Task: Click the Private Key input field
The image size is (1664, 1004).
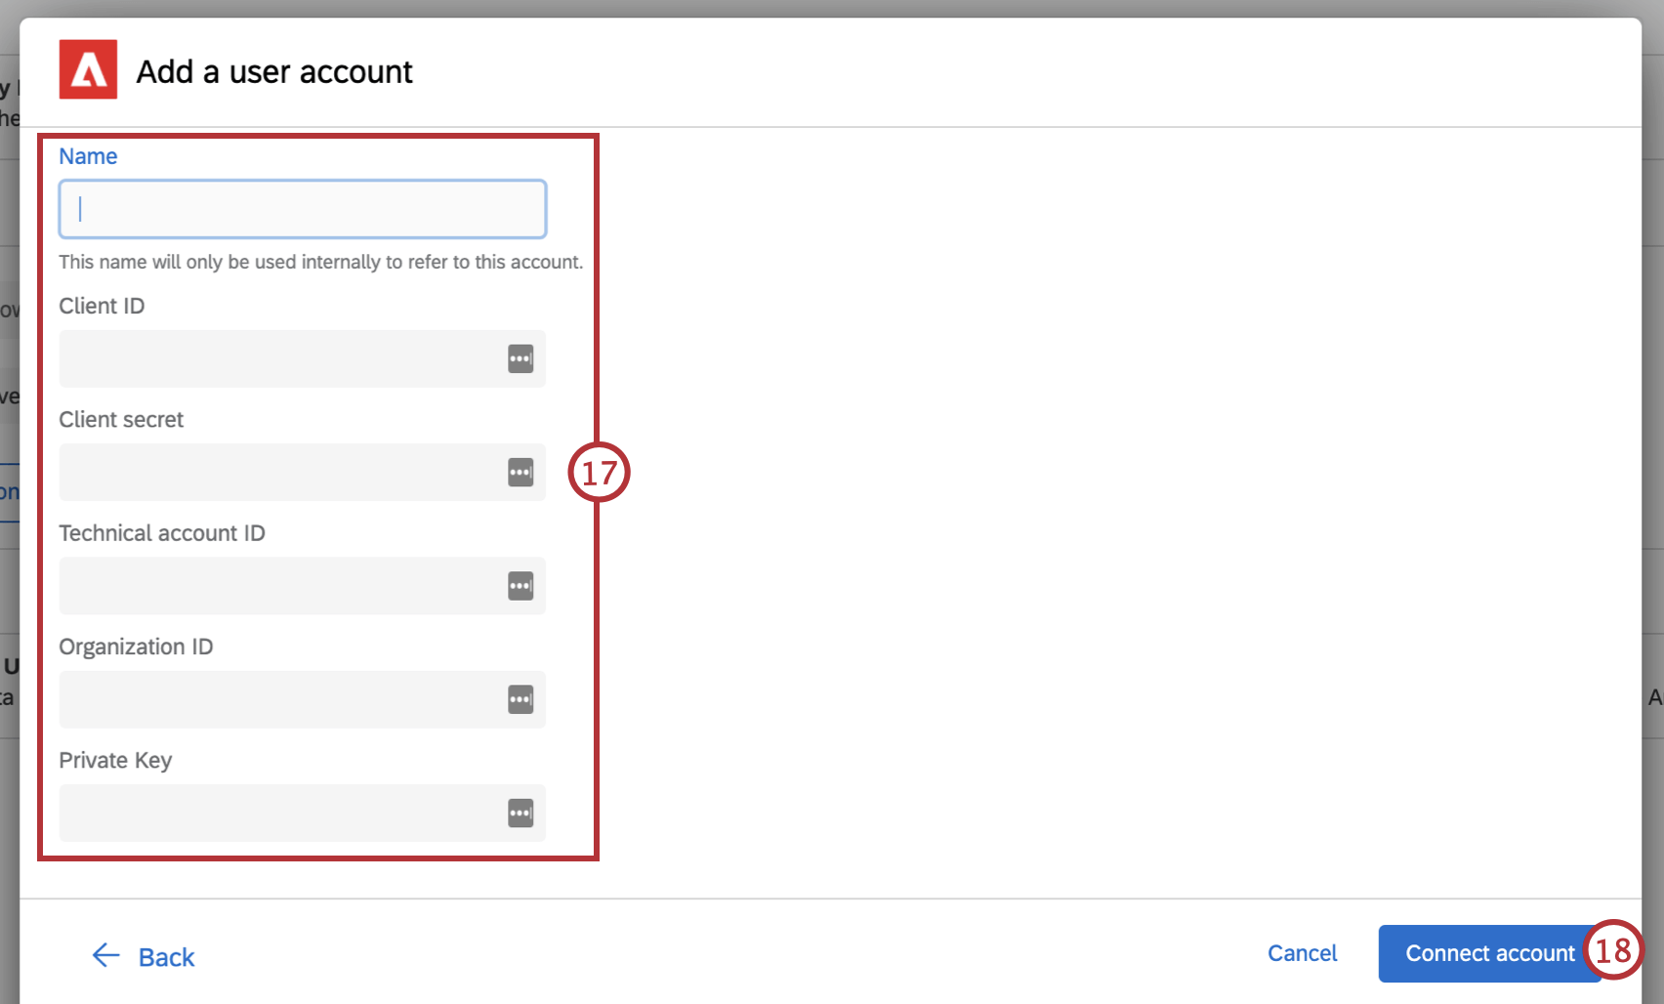Action: click(x=273, y=813)
